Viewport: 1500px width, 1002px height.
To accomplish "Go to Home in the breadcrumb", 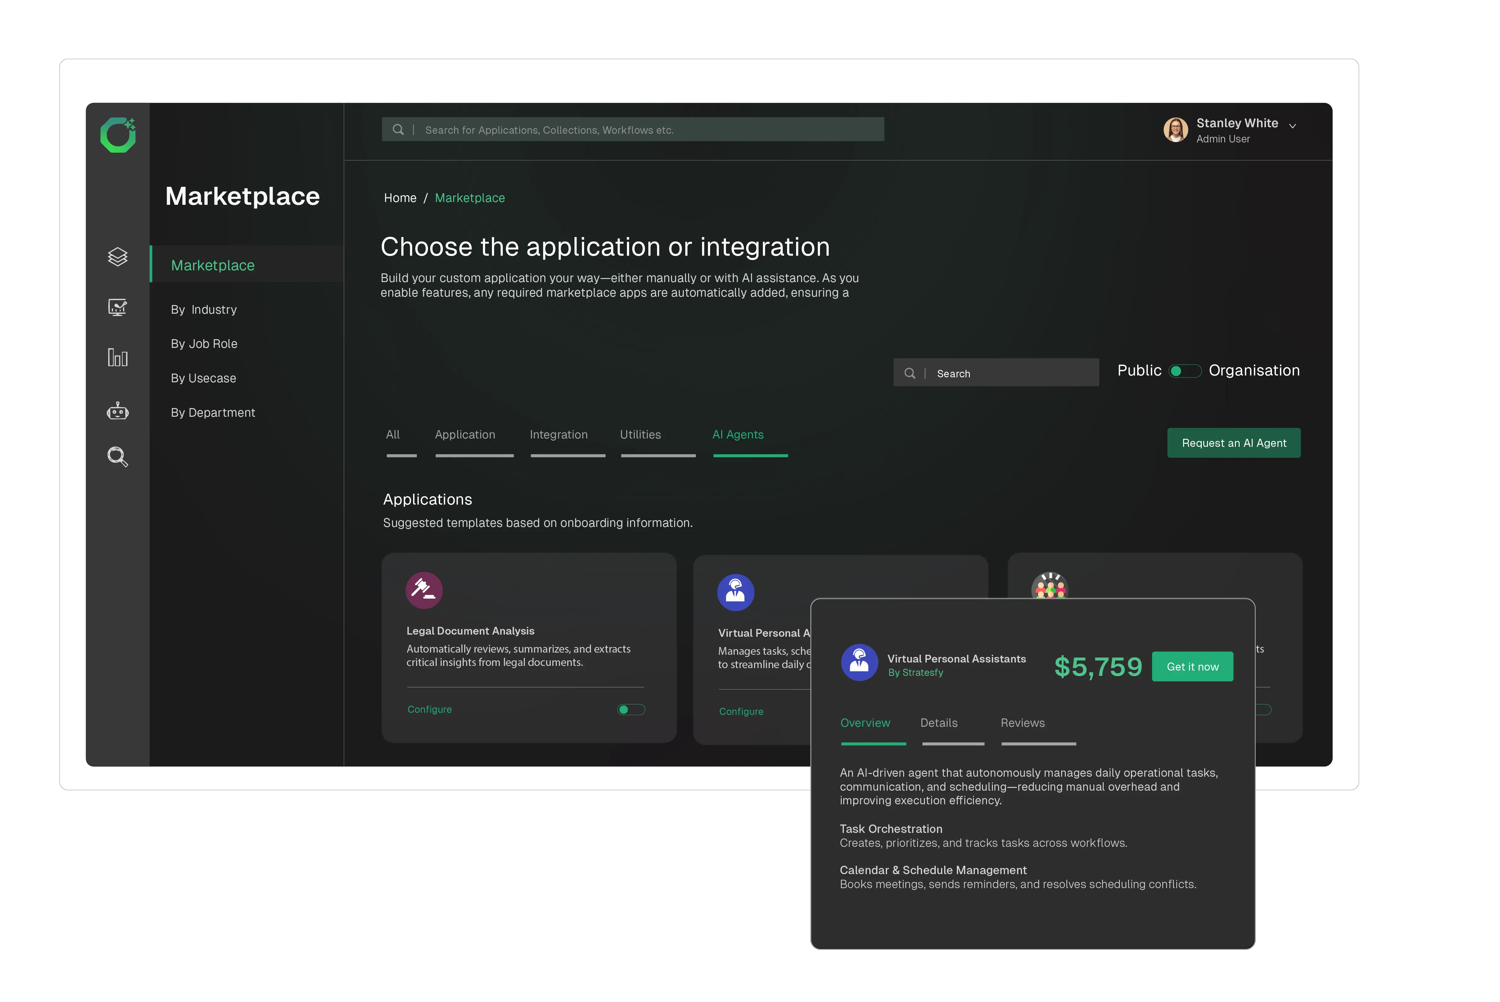I will [400, 198].
